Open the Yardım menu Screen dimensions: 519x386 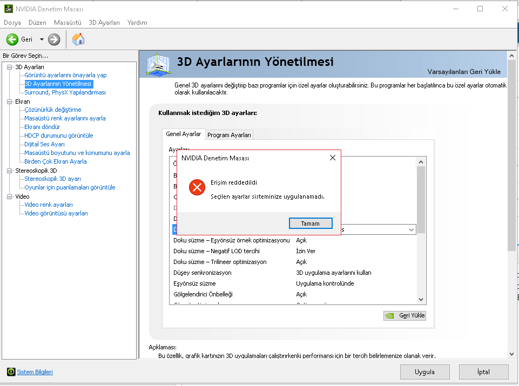[137, 23]
